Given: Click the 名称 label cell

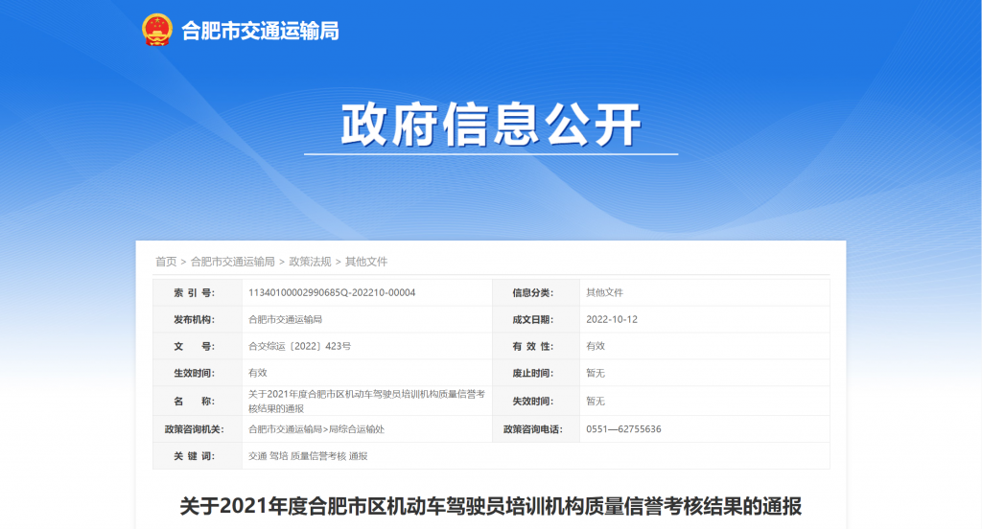Looking at the screenshot, I should point(198,401).
